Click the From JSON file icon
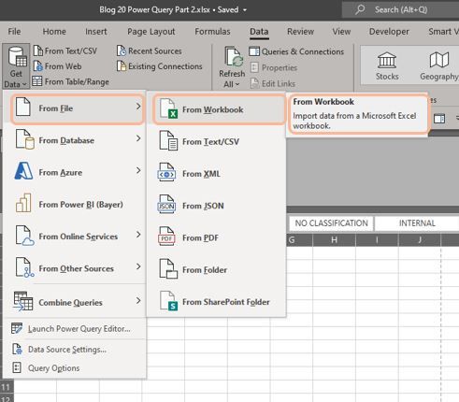 (166, 205)
